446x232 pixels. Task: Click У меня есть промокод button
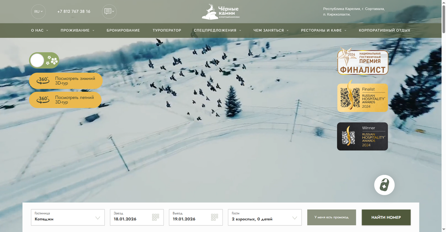pyautogui.click(x=332, y=217)
